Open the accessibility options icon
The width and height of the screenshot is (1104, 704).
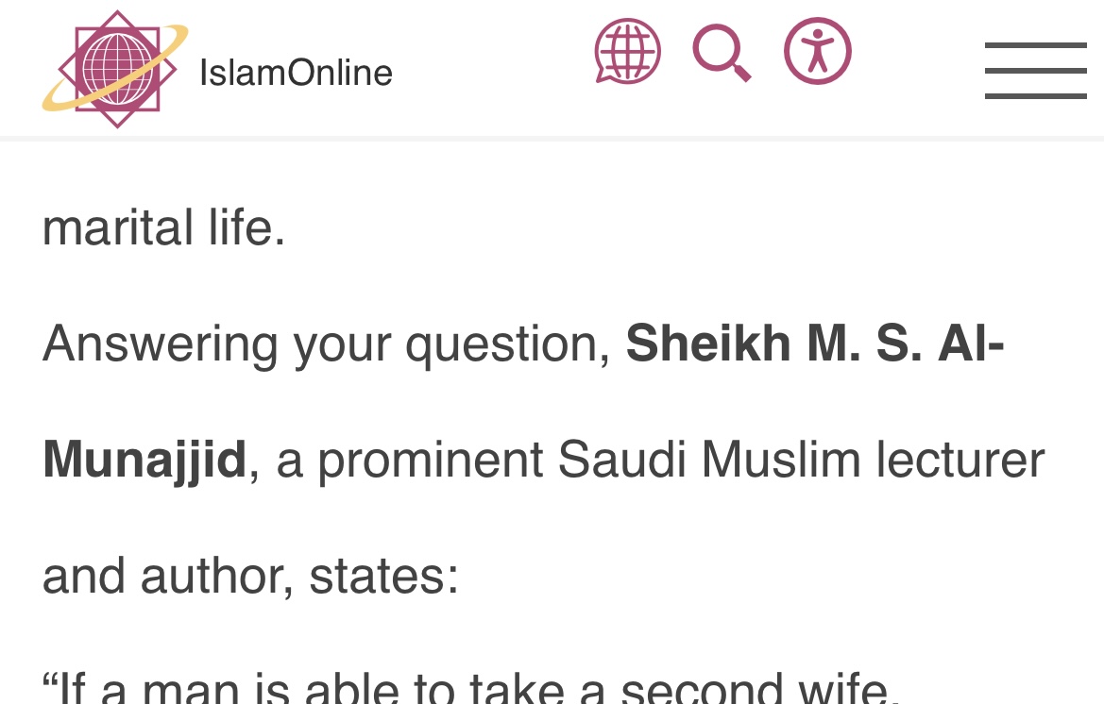(818, 51)
